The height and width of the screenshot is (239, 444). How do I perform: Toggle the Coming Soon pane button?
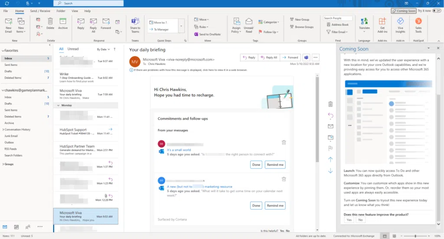point(404,11)
